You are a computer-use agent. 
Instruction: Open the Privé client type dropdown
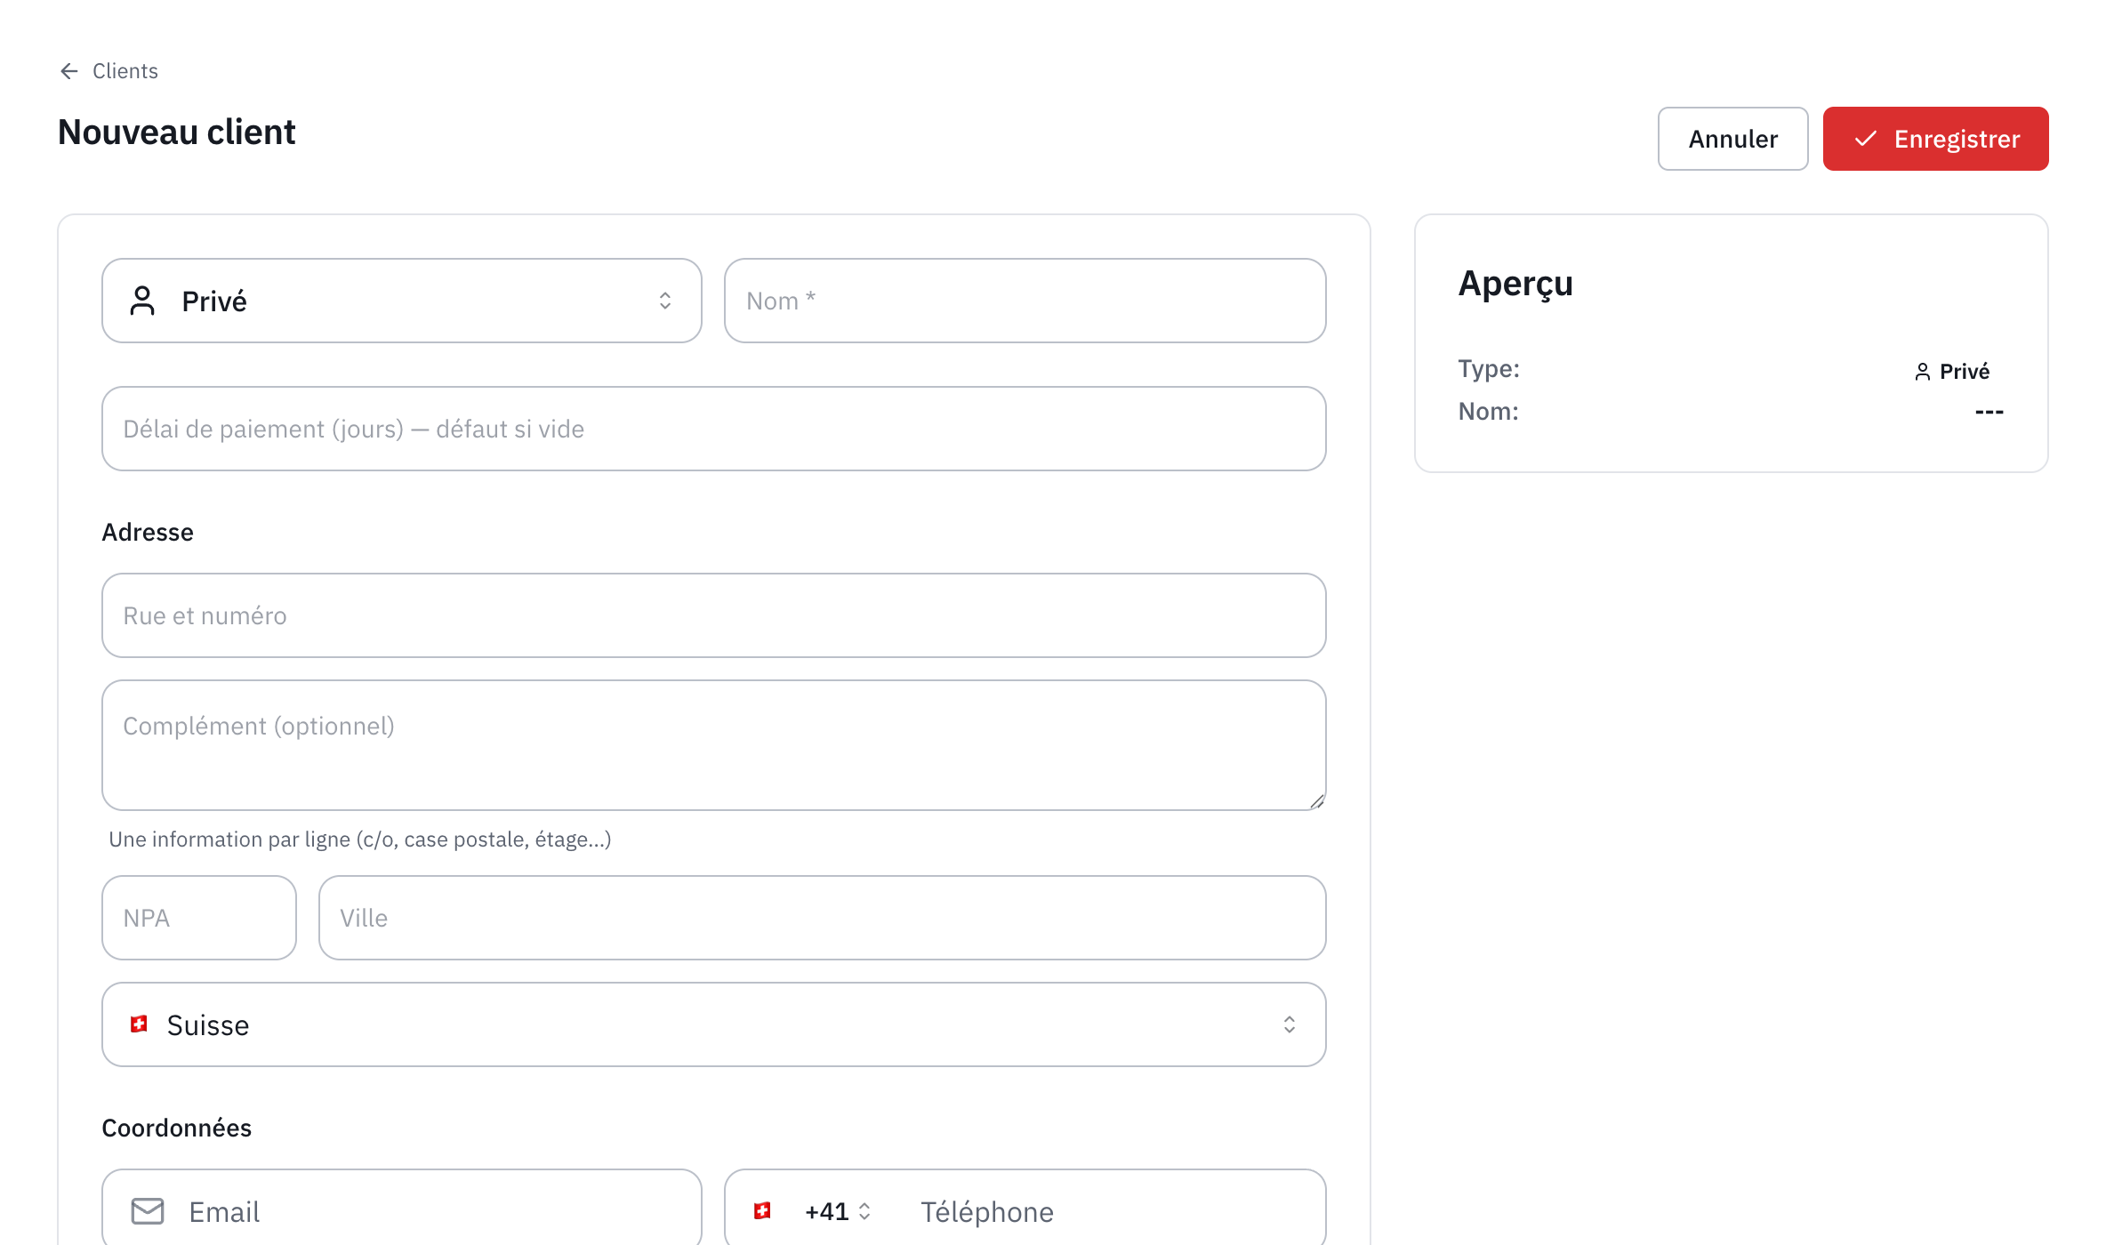coord(402,301)
